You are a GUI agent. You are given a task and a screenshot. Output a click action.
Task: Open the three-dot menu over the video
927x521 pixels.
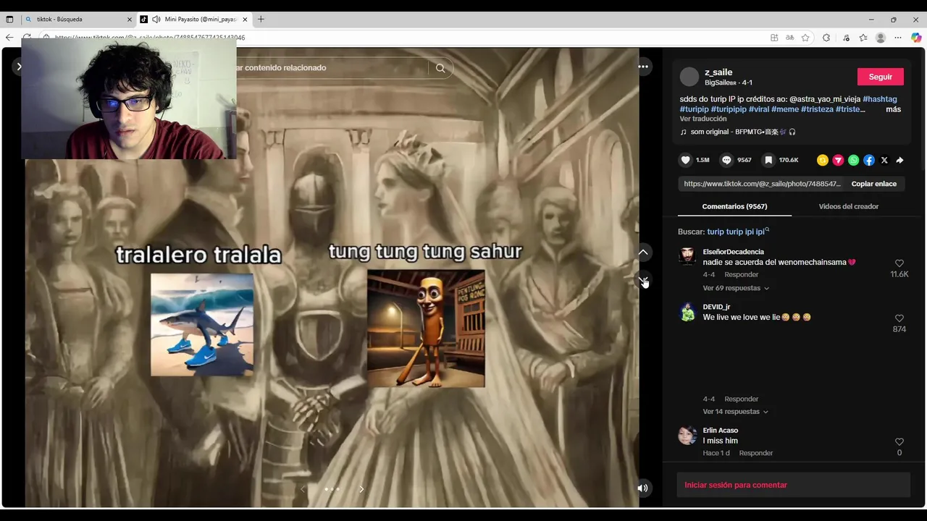[x=643, y=67]
